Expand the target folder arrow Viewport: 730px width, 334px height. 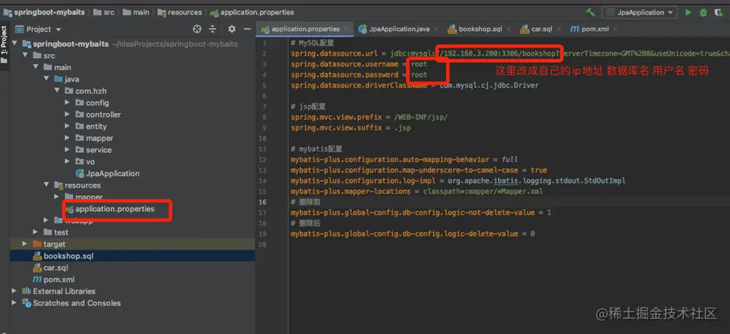pyautogui.click(x=25, y=244)
